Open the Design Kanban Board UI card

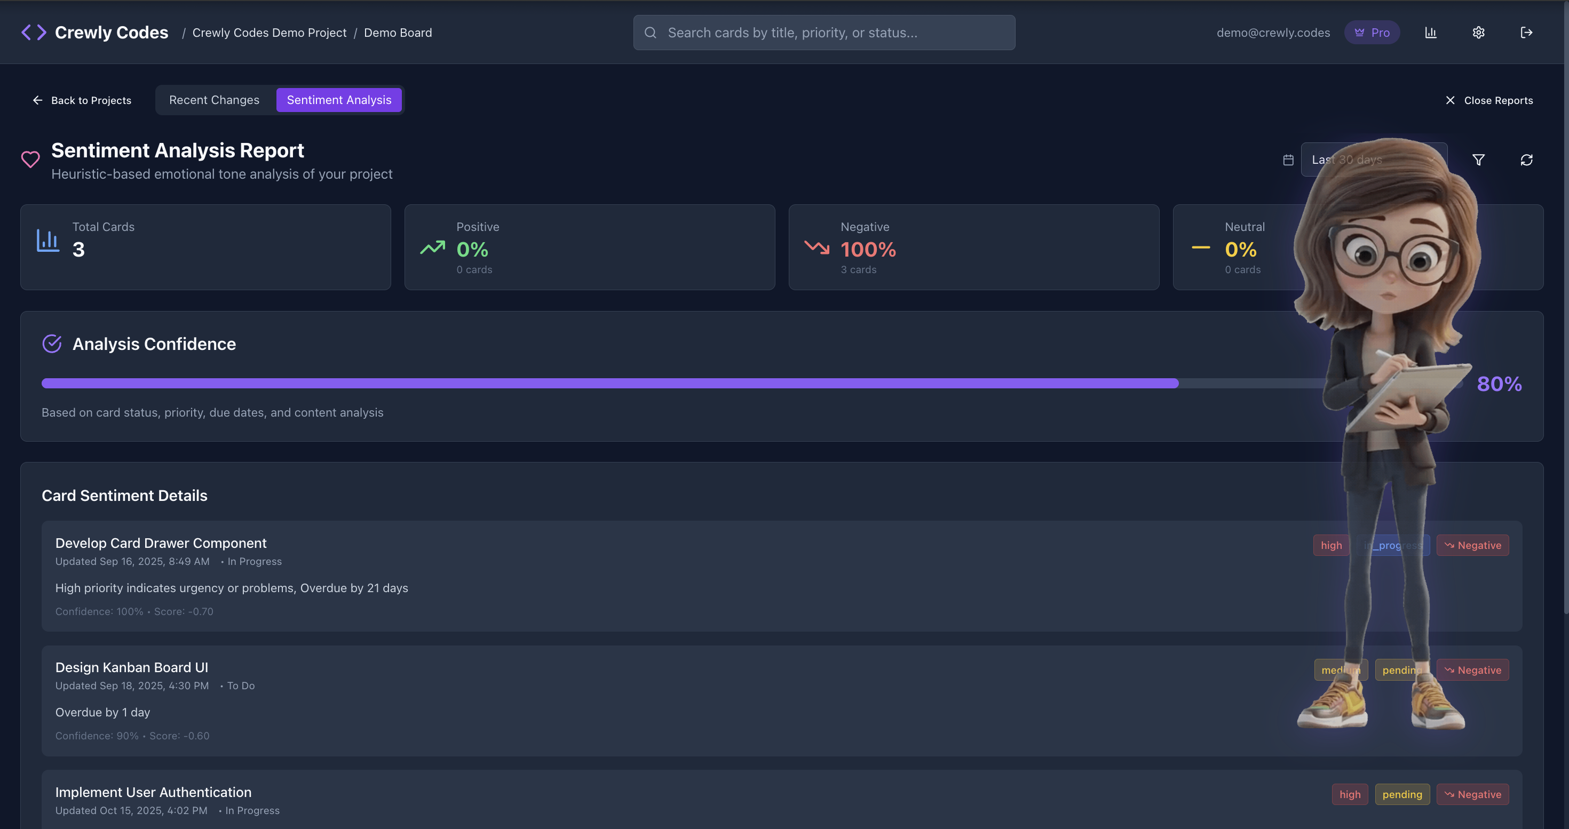click(132, 667)
